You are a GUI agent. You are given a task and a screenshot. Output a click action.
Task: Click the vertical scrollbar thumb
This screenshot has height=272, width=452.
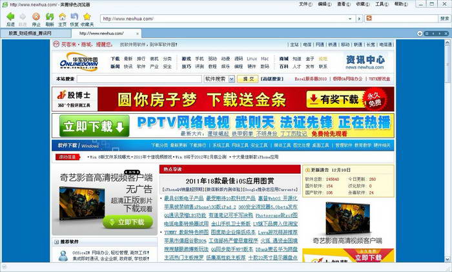pyautogui.click(x=447, y=63)
